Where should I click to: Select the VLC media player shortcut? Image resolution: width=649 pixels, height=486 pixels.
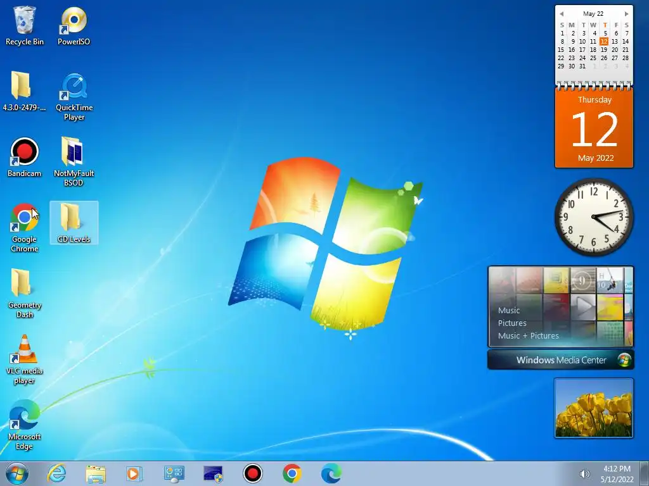[x=25, y=359]
